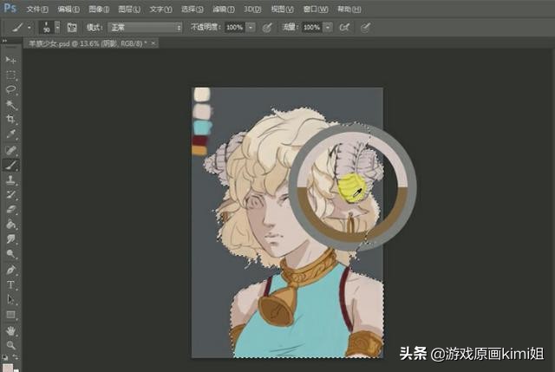Open the 编辑(E) menu

pyautogui.click(x=69, y=10)
